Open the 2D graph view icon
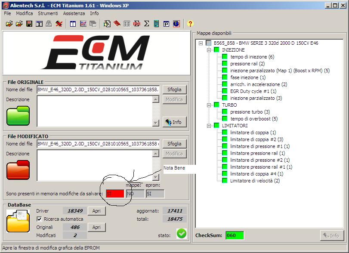349x253 pixels. 83,24
